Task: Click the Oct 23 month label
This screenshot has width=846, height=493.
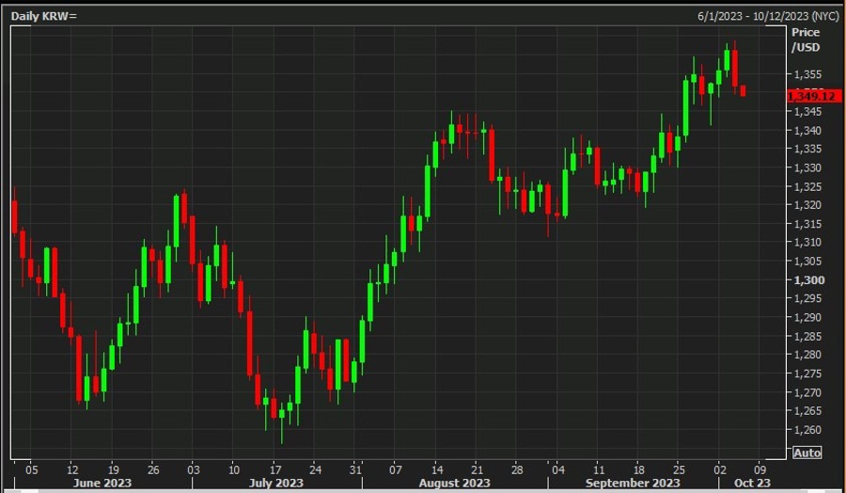Action: (752, 483)
